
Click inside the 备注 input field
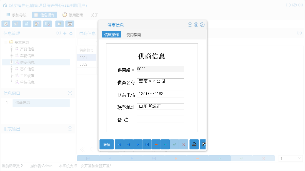click(160, 119)
